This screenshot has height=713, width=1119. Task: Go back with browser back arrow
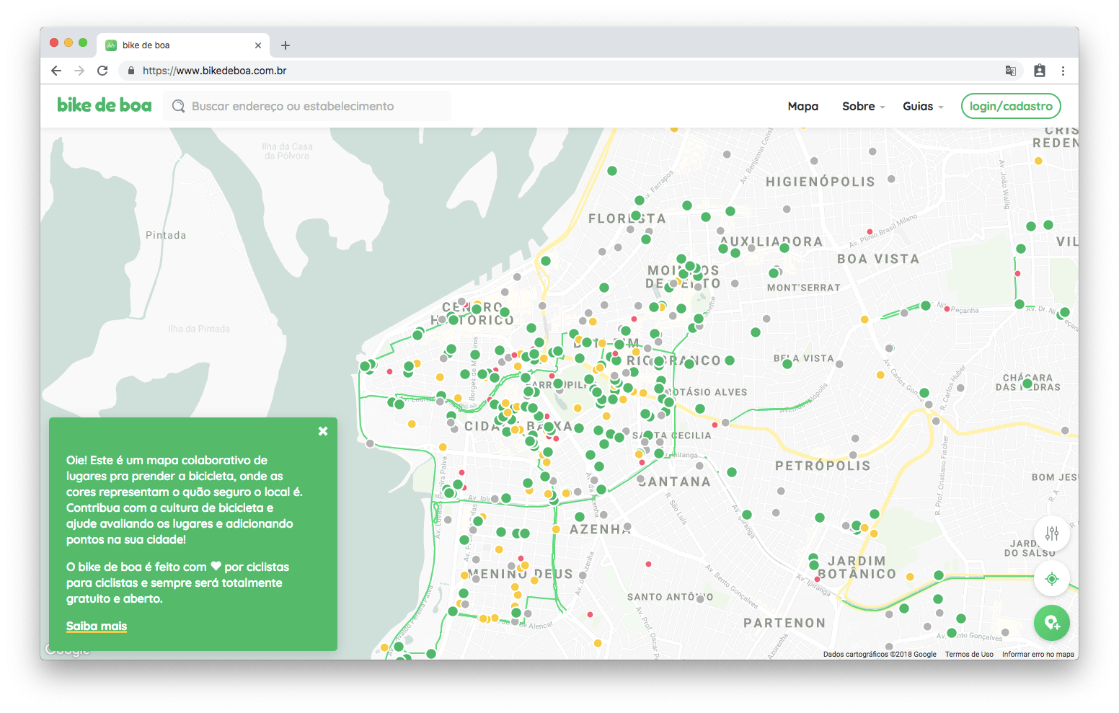[56, 71]
